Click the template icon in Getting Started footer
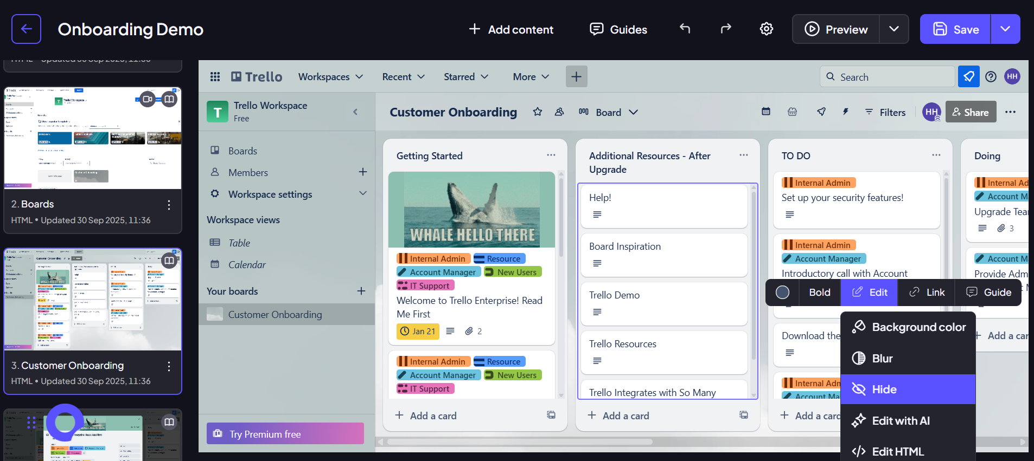 [551, 415]
